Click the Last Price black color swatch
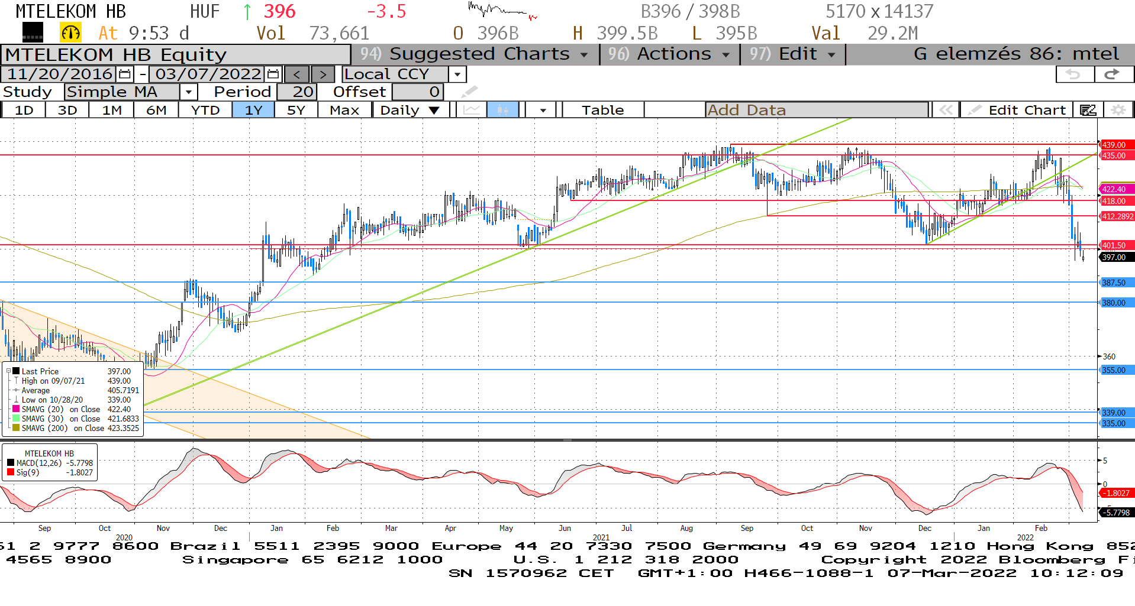 click(16, 371)
